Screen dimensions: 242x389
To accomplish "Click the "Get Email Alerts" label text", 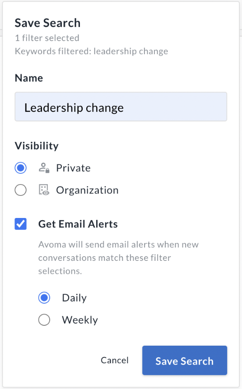I will (78, 224).
